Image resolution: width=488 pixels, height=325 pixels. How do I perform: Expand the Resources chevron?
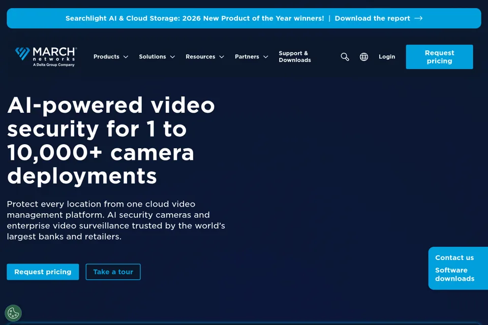click(222, 57)
